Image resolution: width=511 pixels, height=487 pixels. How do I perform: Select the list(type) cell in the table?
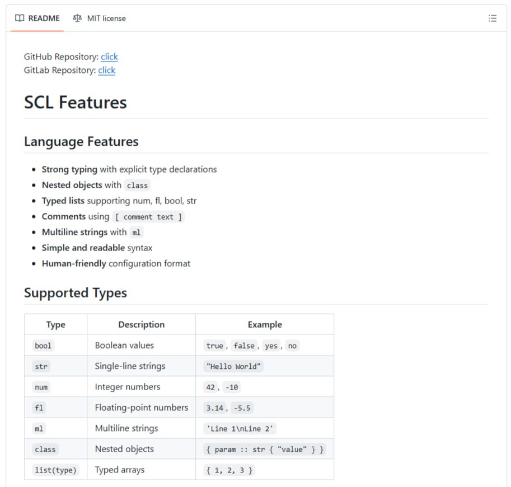pos(55,470)
